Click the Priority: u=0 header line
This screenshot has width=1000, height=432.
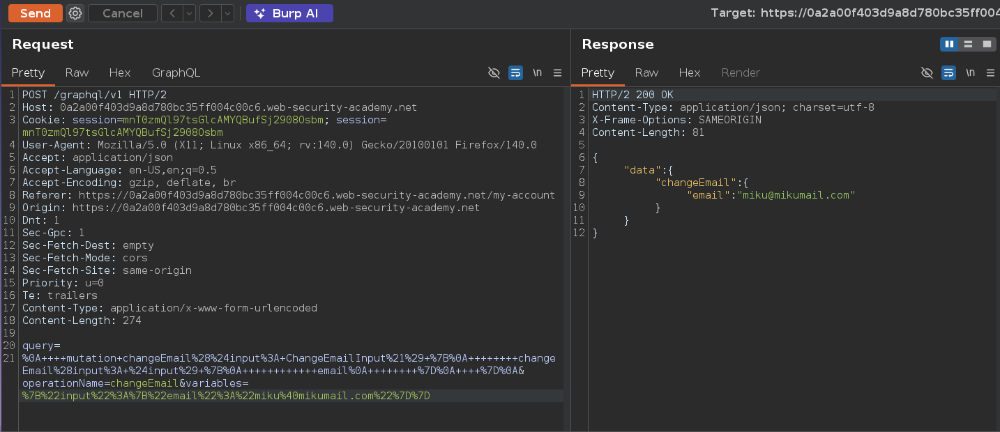pyautogui.click(x=63, y=283)
